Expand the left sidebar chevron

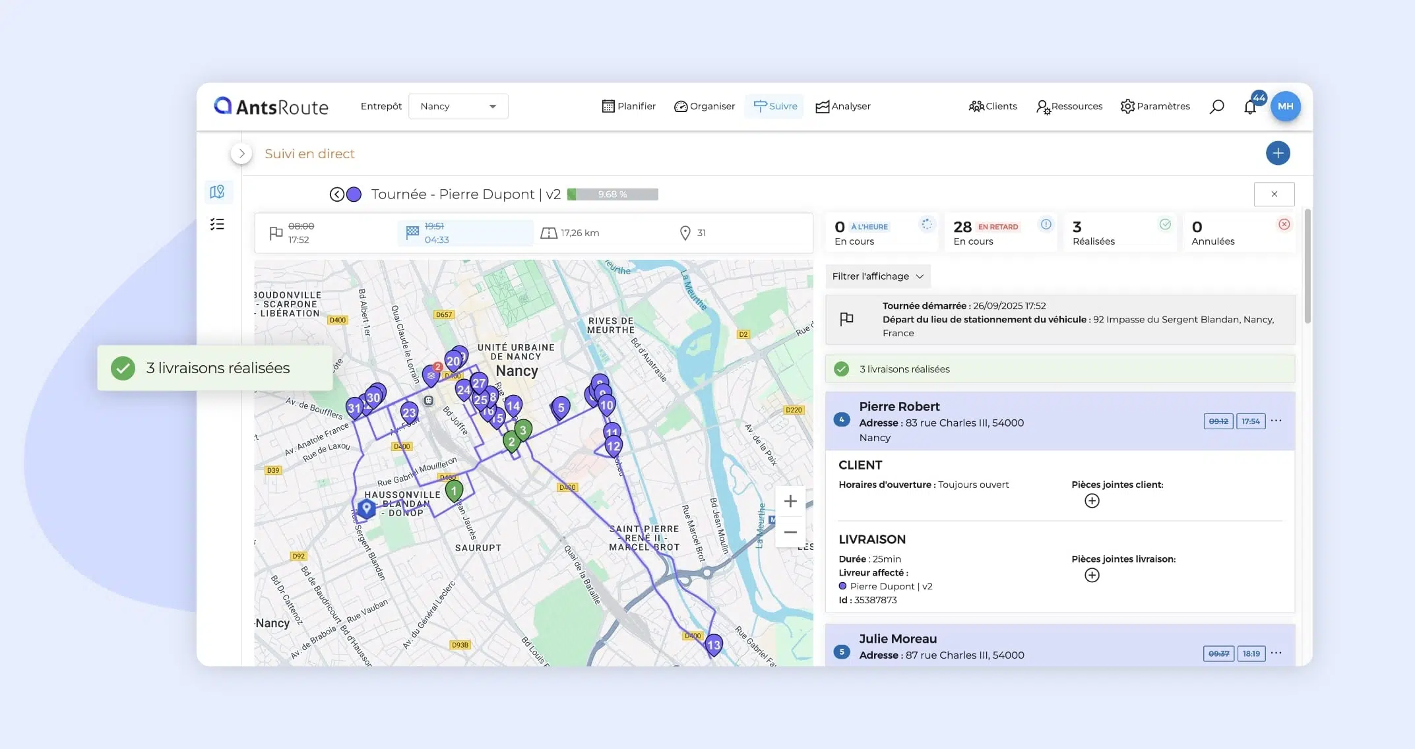point(241,154)
